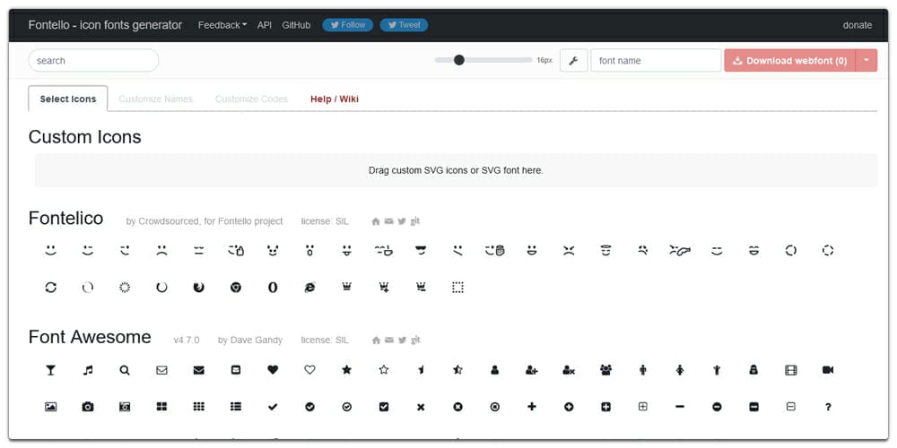Click the Fontello brand title link
This screenshot has width=897, height=448.
[105, 25]
